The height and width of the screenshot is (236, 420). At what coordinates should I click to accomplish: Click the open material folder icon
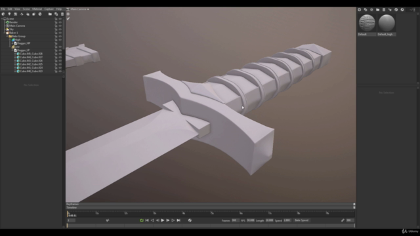[x=378, y=10]
